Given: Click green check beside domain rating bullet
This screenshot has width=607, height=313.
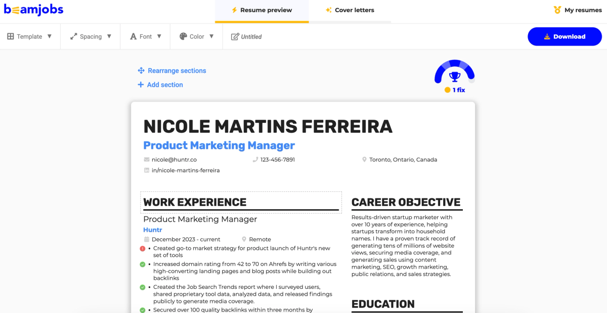Looking at the screenshot, I should coord(143,264).
